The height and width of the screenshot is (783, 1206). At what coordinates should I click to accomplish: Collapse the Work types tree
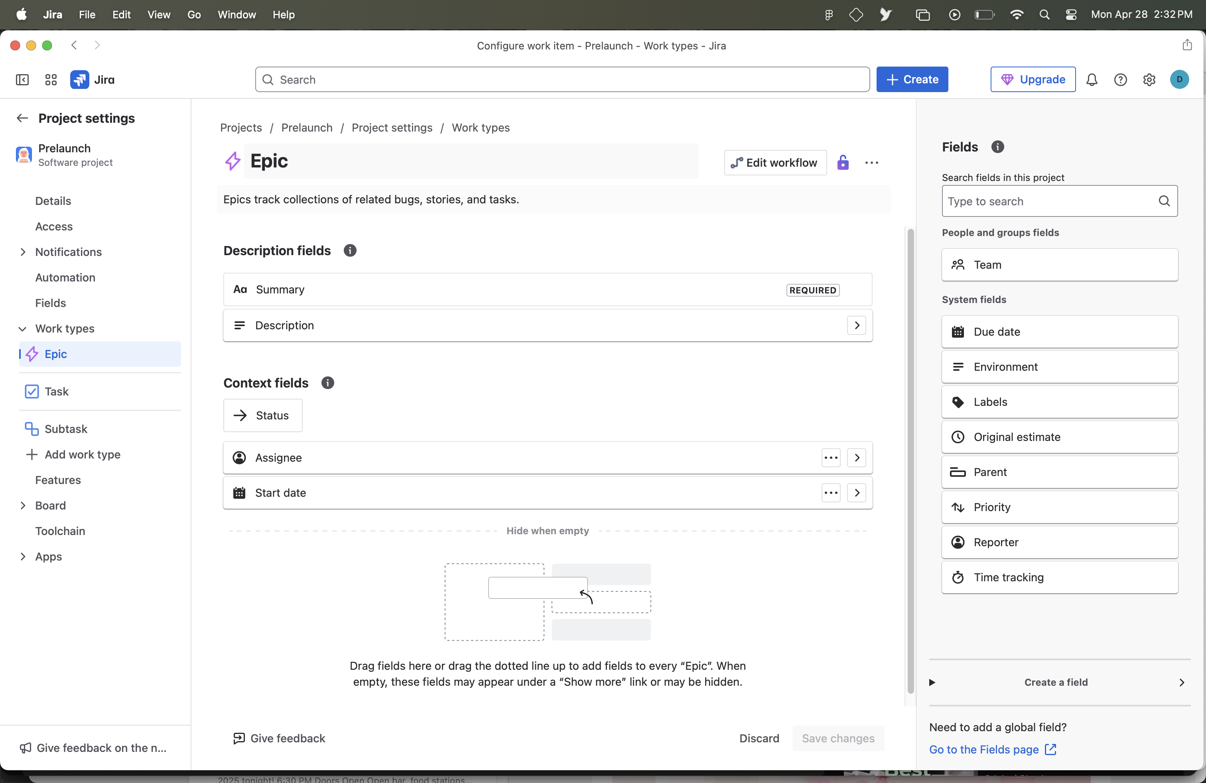tap(23, 329)
